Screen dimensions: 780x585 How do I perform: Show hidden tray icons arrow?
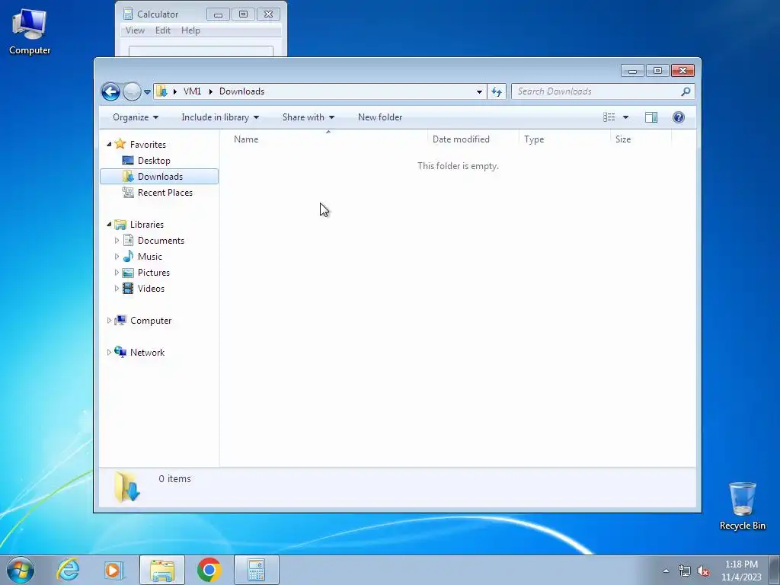point(666,571)
